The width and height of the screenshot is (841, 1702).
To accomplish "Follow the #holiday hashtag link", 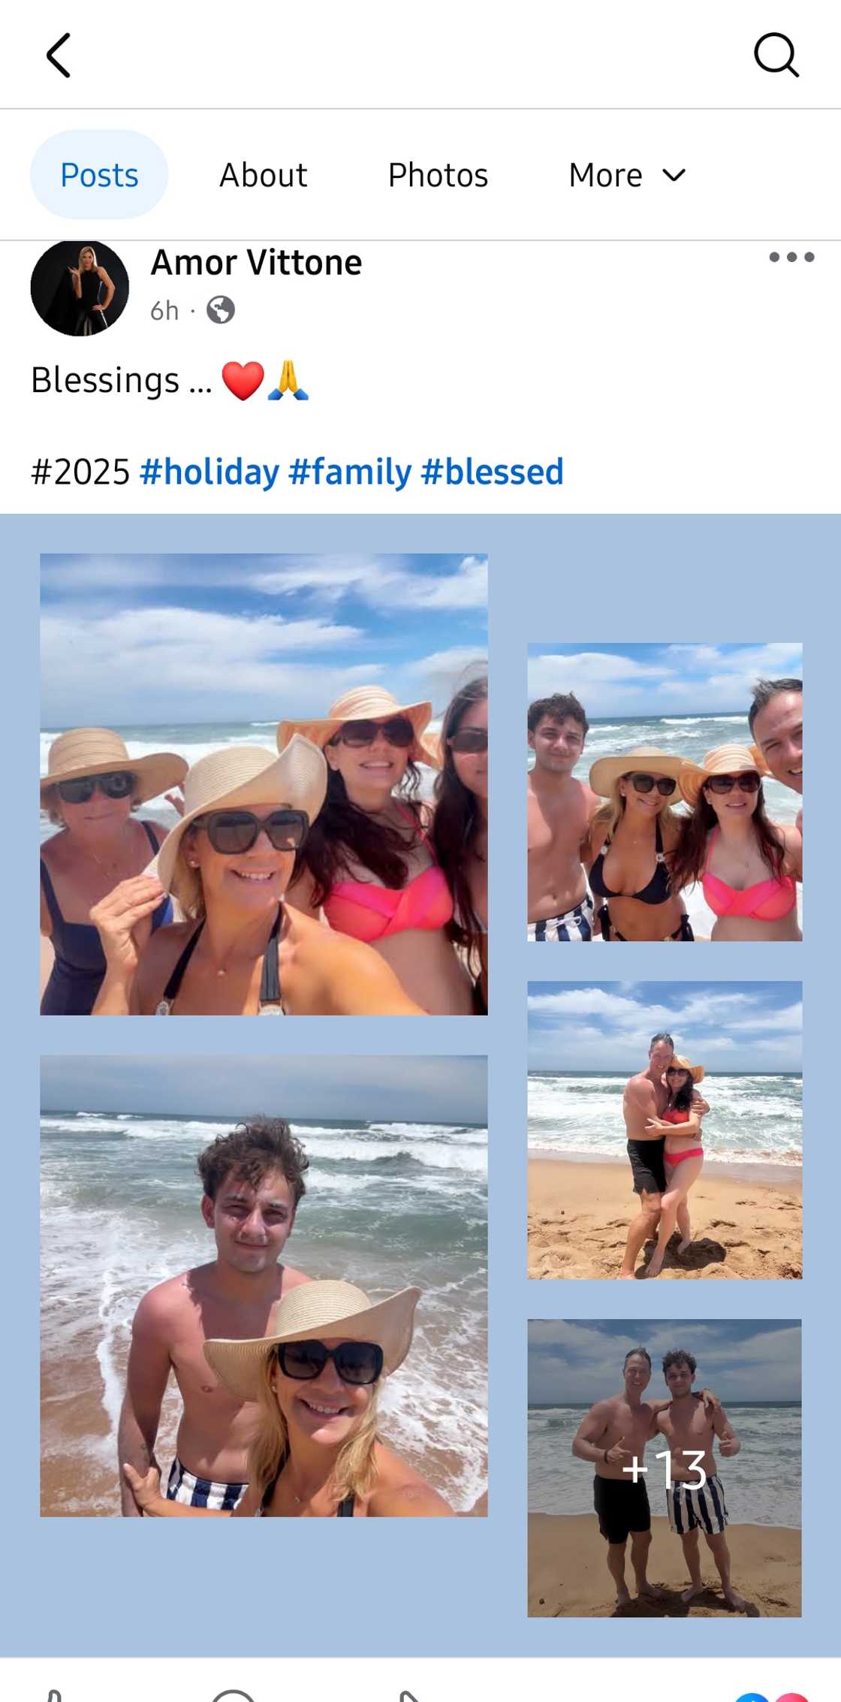I will 209,472.
